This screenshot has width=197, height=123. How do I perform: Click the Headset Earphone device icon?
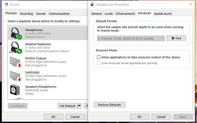click(x=16, y=48)
